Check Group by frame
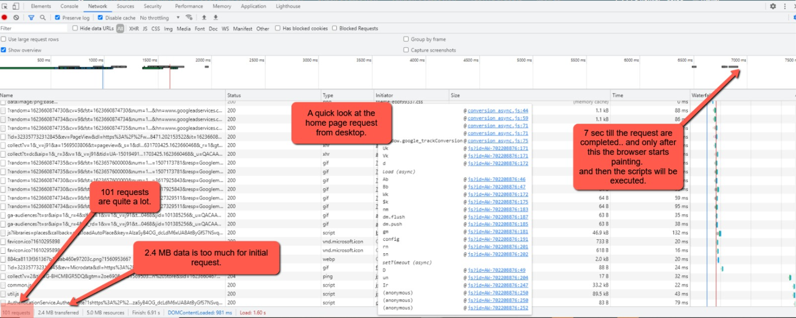 406,39
